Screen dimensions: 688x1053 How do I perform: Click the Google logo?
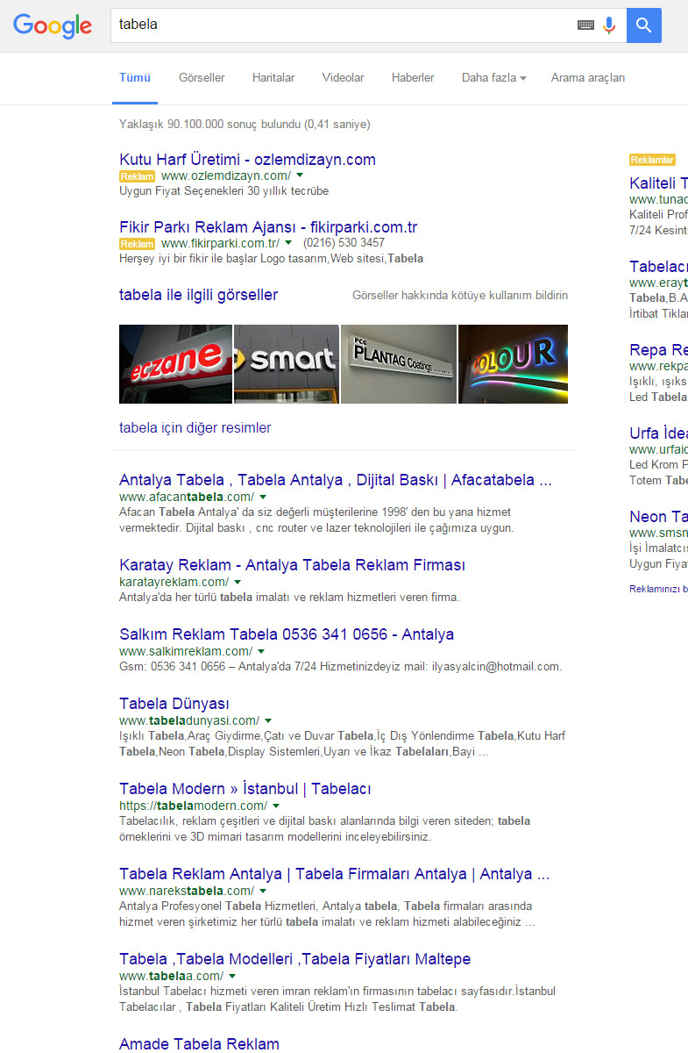pos(53,25)
